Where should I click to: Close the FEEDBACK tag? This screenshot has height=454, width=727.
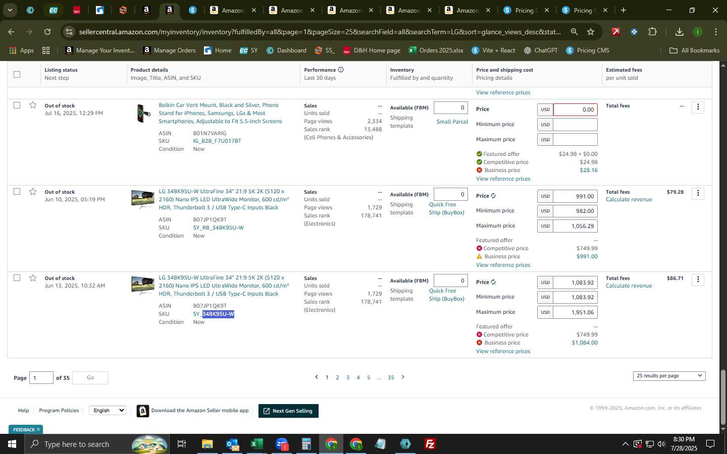pyautogui.click(x=38, y=429)
